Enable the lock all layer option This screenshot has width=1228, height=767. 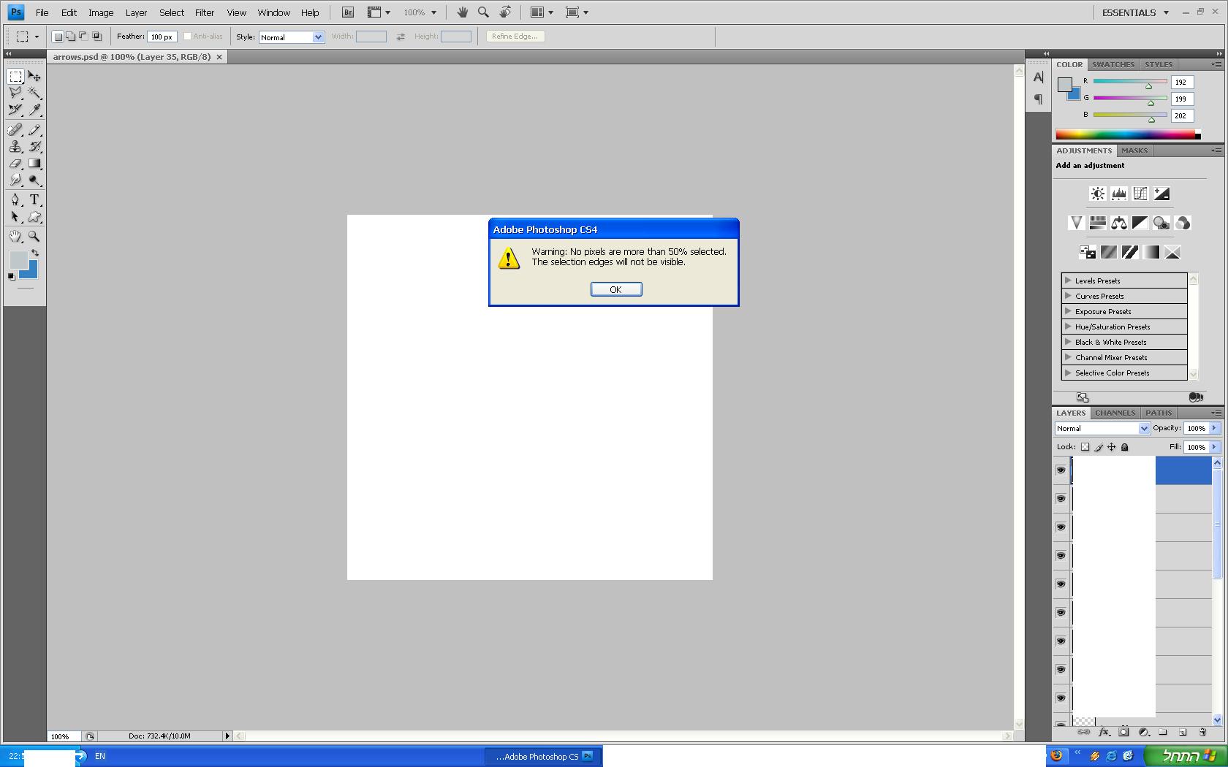click(x=1125, y=447)
